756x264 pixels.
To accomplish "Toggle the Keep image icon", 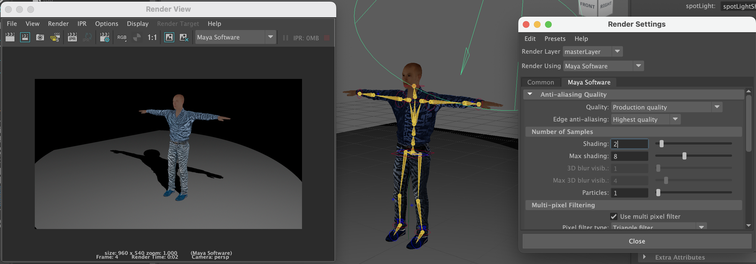I will pos(169,37).
